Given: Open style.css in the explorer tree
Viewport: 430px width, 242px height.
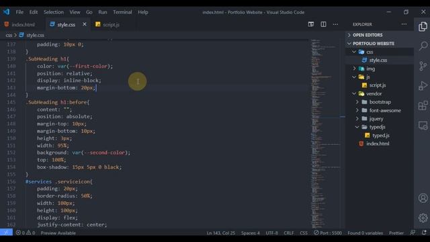Looking at the screenshot, I should (380, 60).
